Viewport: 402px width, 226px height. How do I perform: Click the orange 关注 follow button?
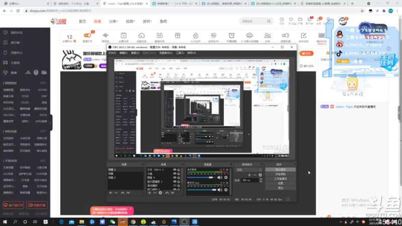(307, 53)
